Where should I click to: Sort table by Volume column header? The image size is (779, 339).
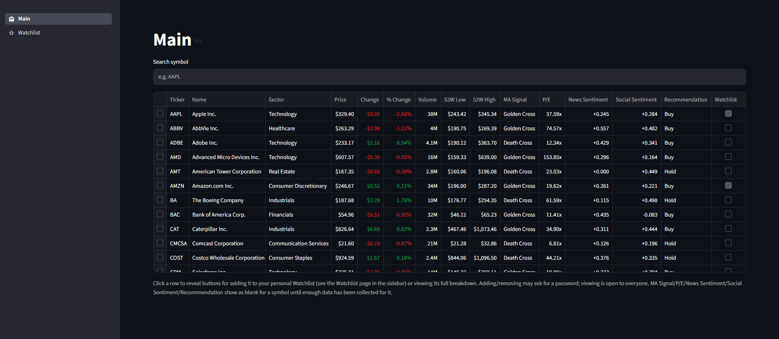coord(428,99)
